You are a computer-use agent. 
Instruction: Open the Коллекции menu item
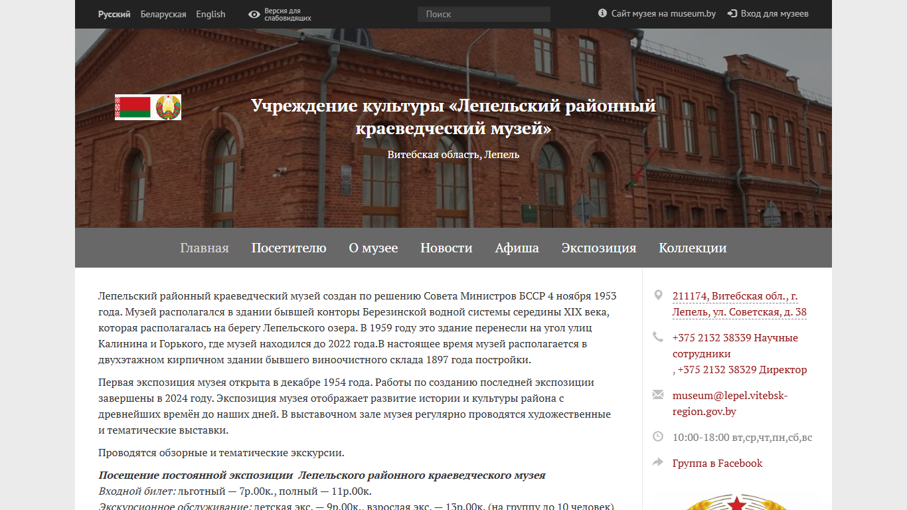coord(693,248)
